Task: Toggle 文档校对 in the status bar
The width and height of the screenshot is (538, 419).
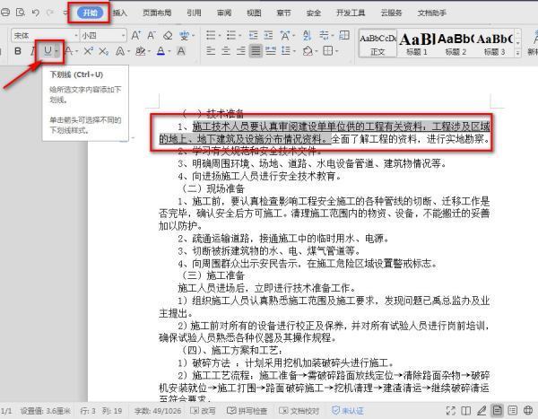Action: pyautogui.click(x=299, y=410)
